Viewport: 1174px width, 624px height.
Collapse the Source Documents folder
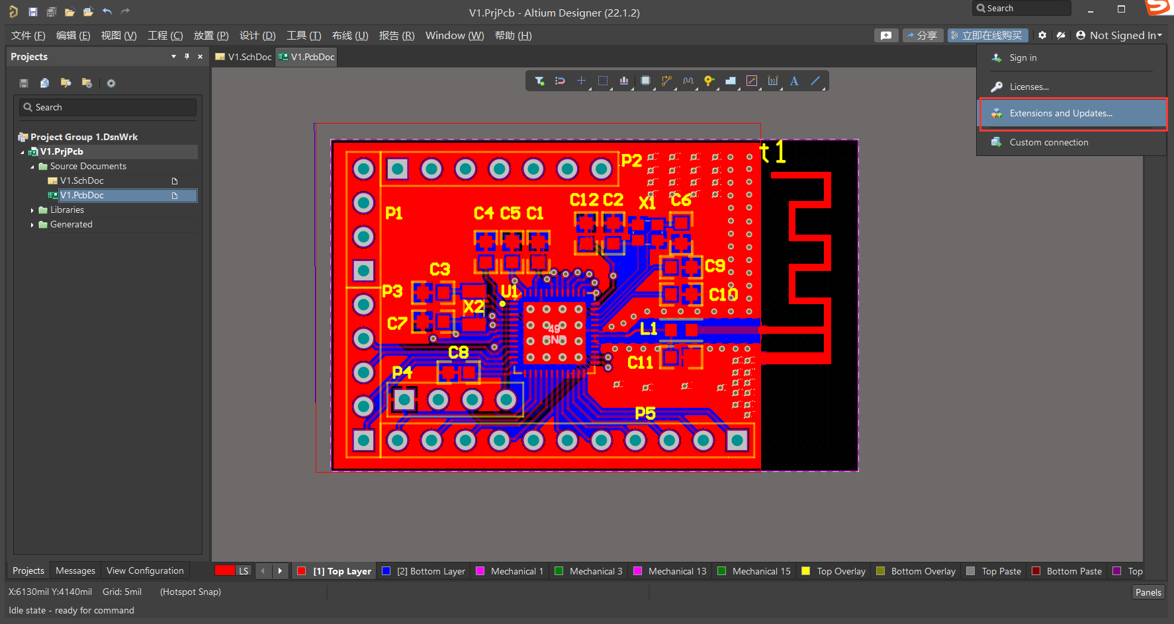(32, 166)
